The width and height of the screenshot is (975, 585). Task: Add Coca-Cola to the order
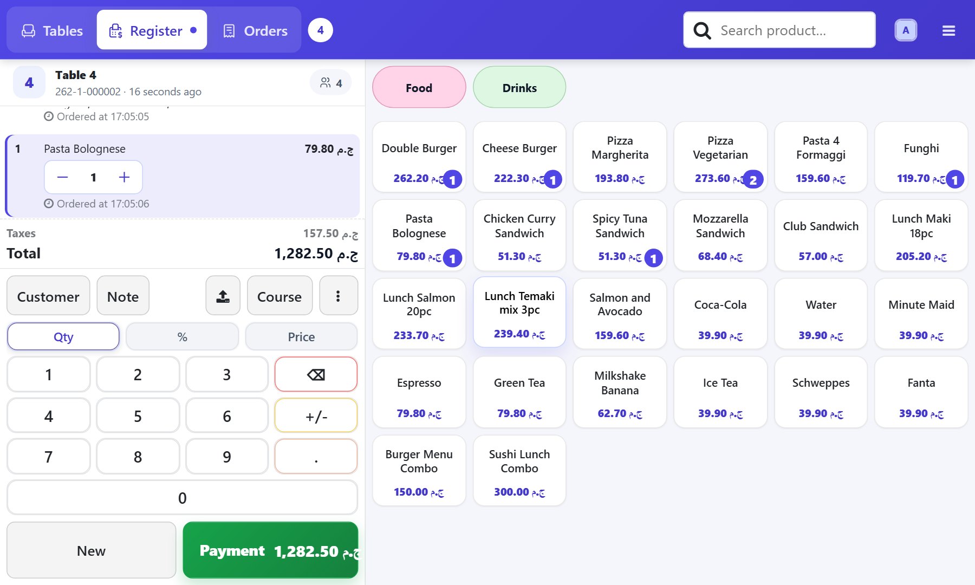720,314
